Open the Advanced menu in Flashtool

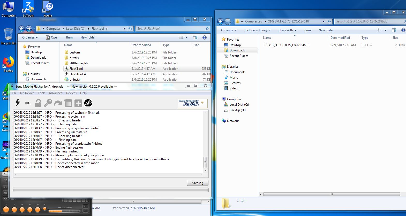pos(56,93)
